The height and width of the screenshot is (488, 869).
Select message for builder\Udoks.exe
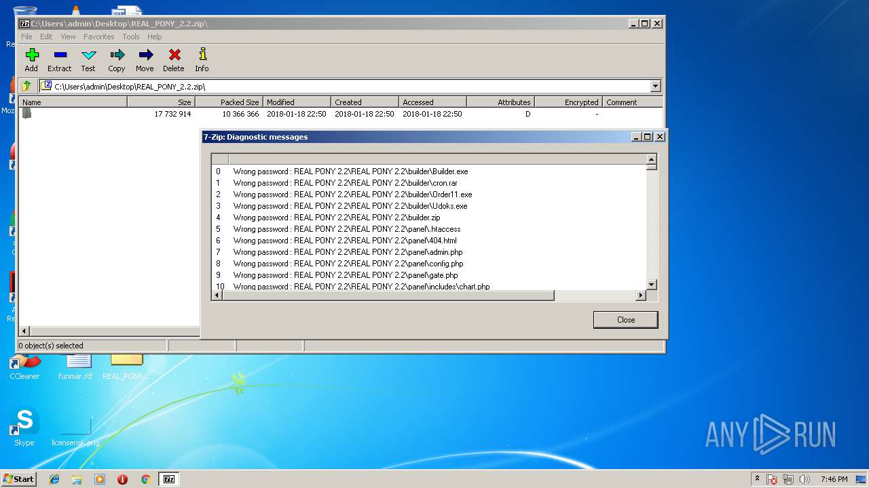click(429, 206)
